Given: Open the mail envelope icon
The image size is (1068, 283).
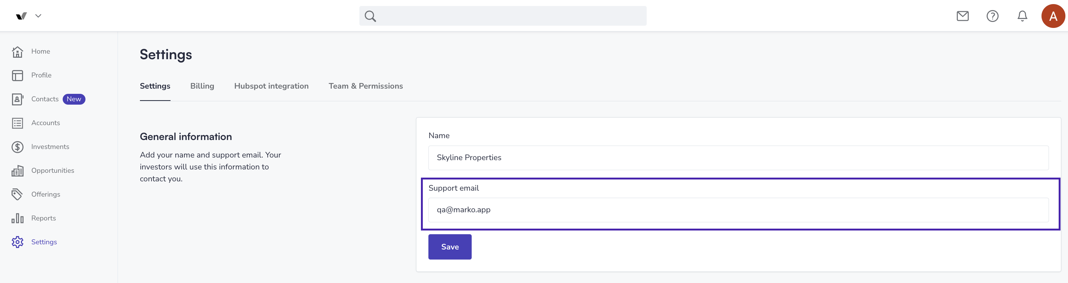Looking at the screenshot, I should [962, 16].
